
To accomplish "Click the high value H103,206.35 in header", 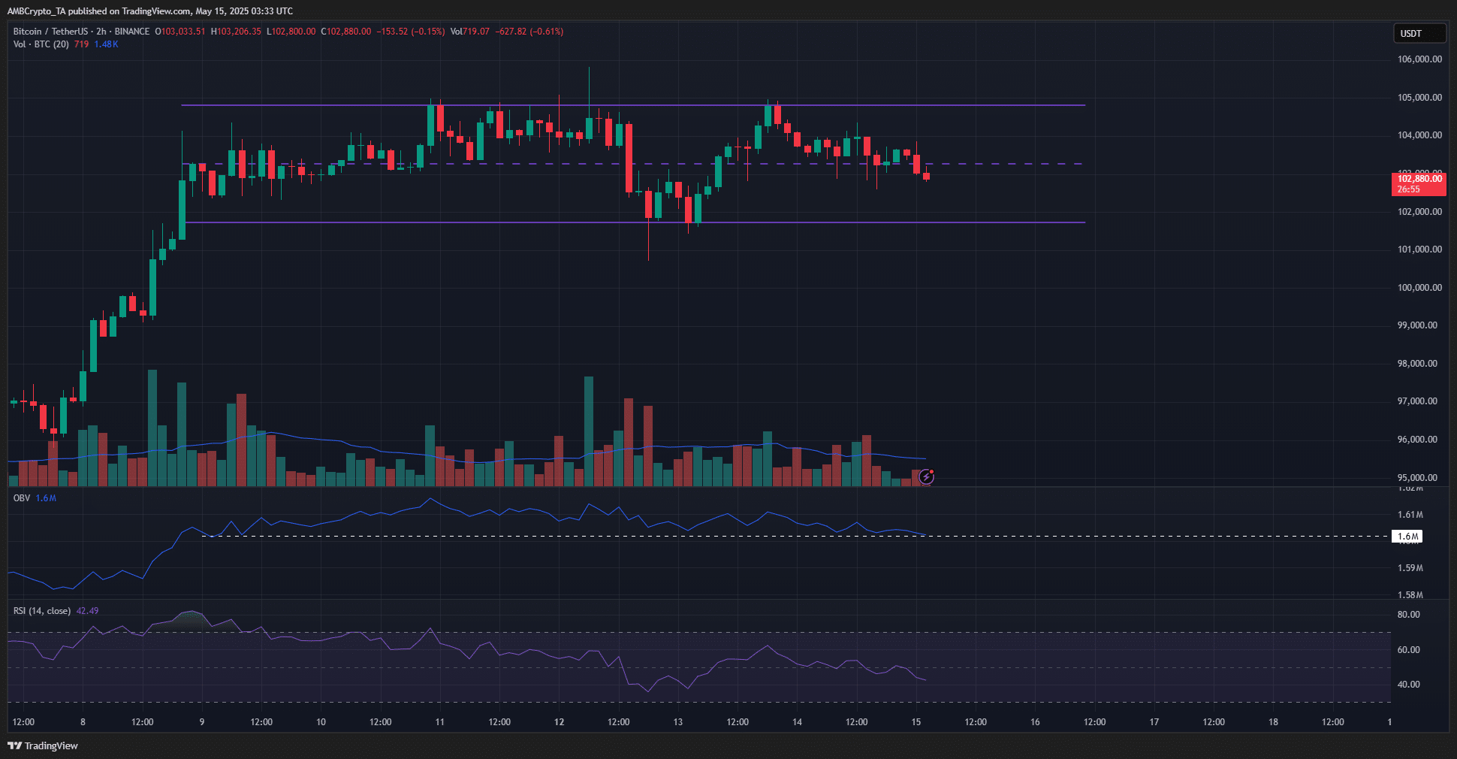I will point(236,32).
